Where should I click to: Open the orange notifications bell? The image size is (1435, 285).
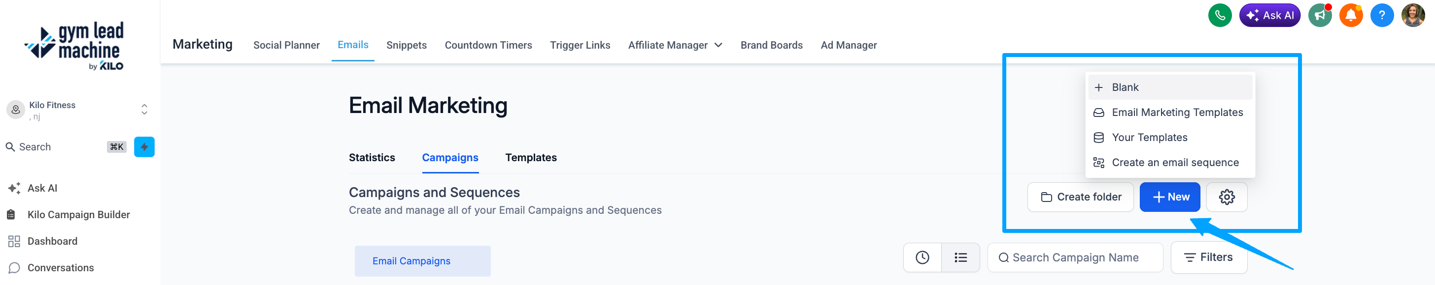click(x=1351, y=15)
